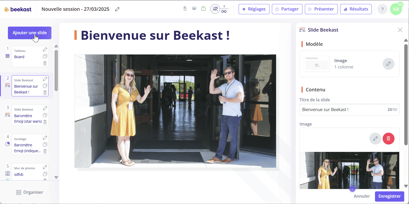409x204 pixels.
Task: Edit the uploaded image with pencil button
Action: tap(375, 138)
